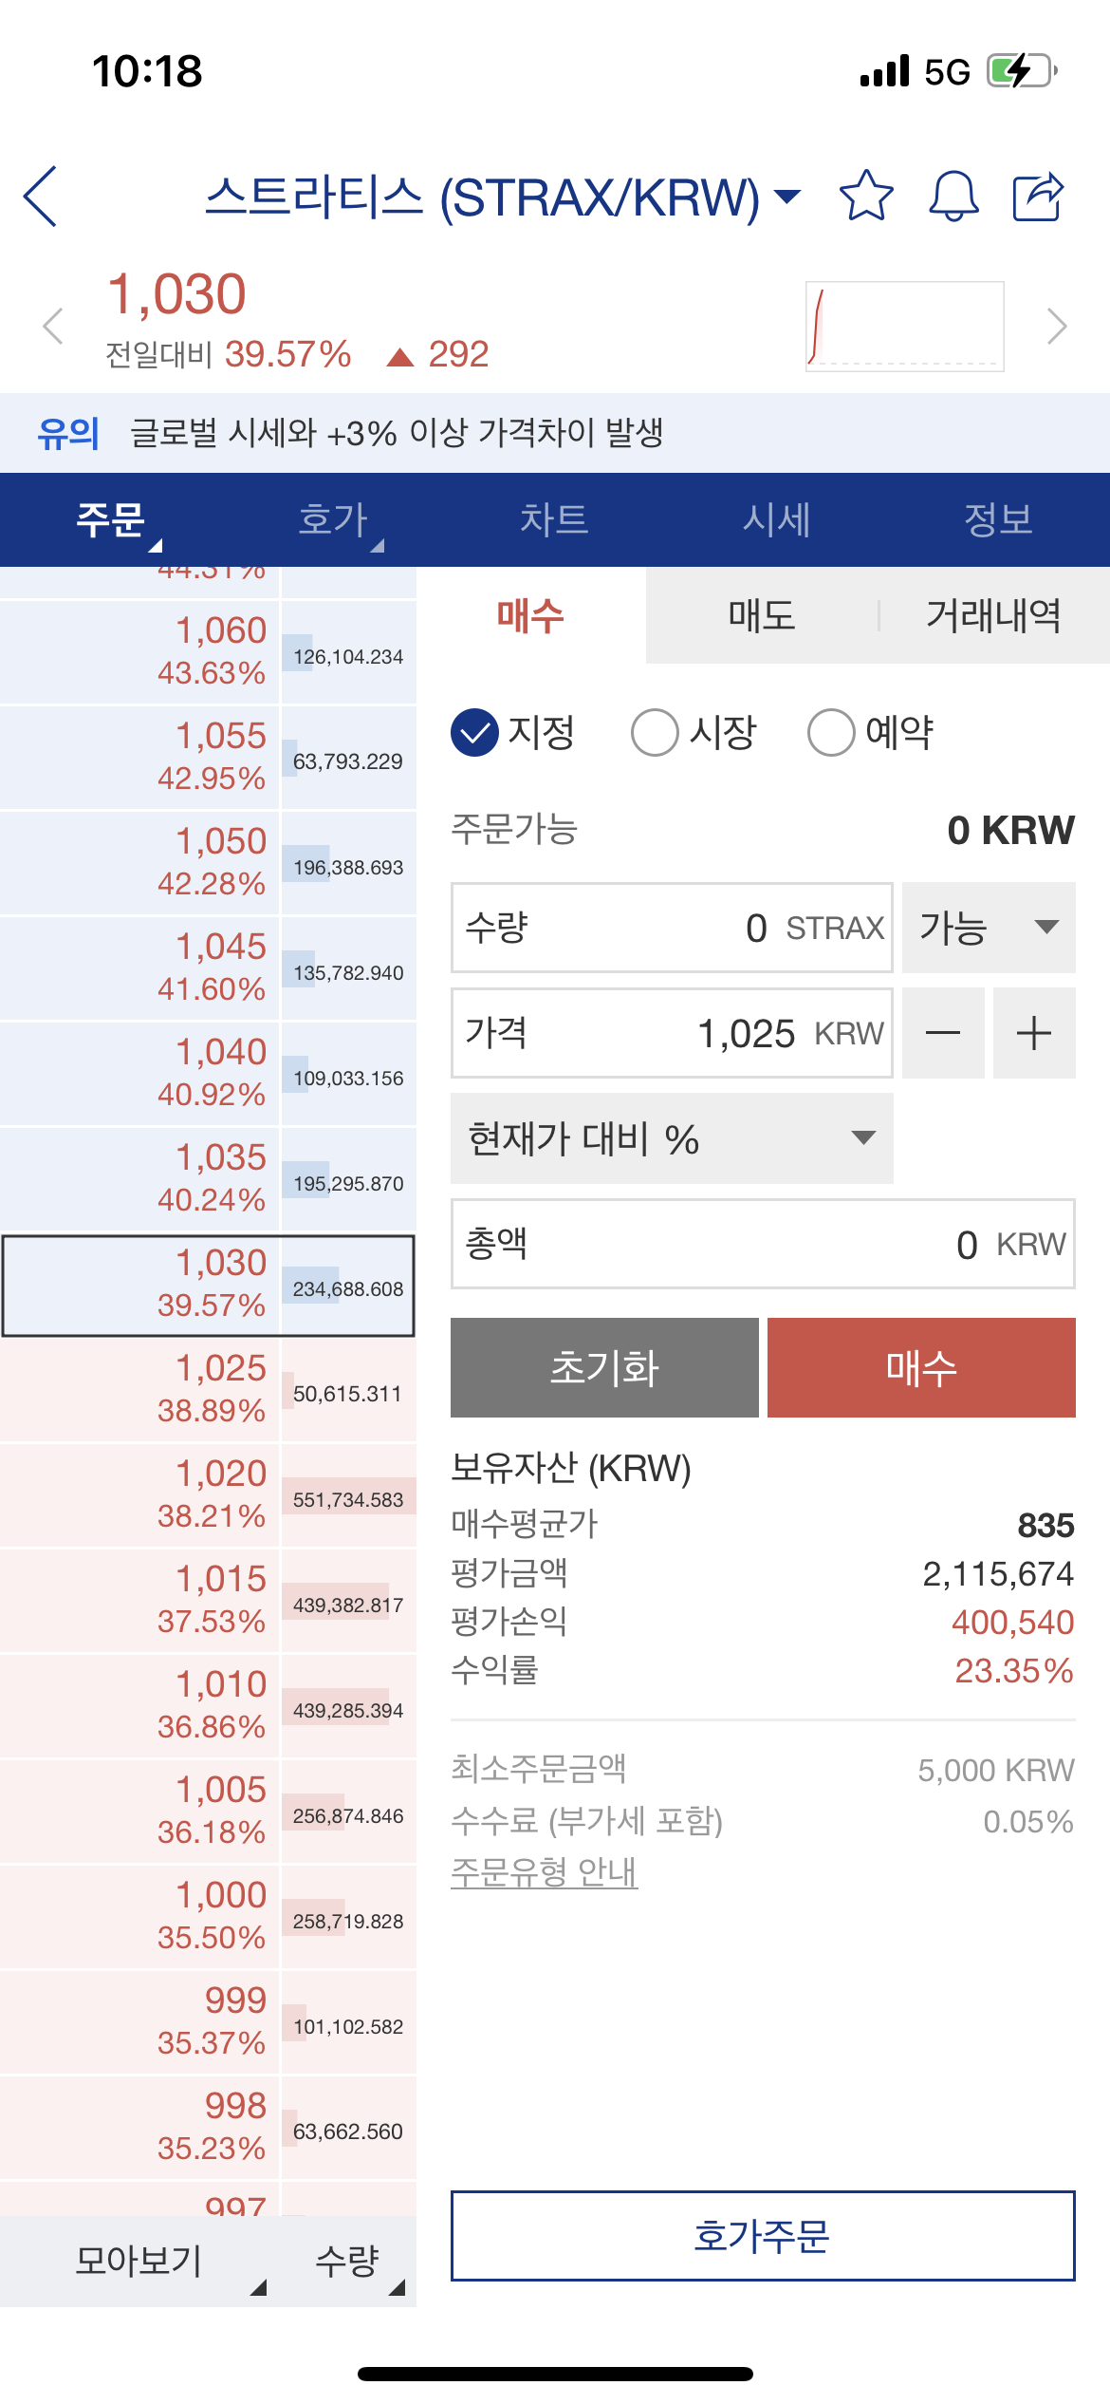Open the mini price chart thumbnail
The width and height of the screenshot is (1110, 2404).
point(905,327)
